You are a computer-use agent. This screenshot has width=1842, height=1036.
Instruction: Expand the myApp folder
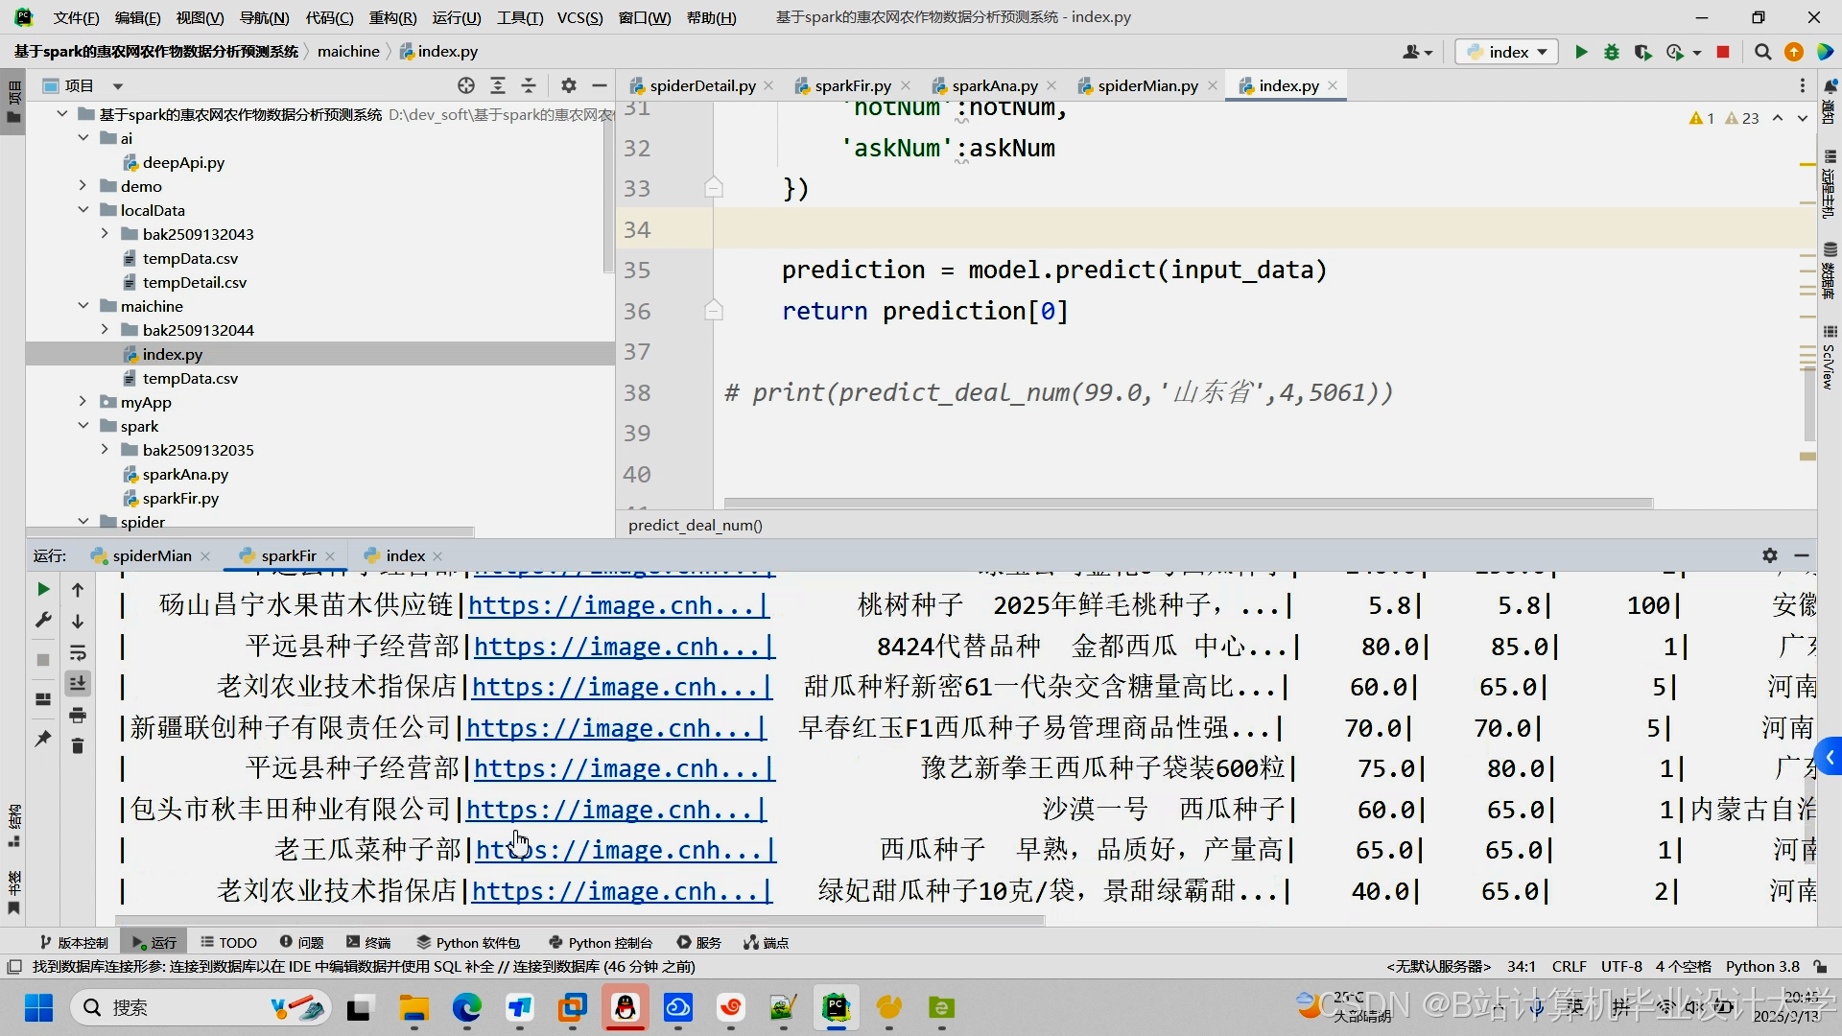(84, 402)
